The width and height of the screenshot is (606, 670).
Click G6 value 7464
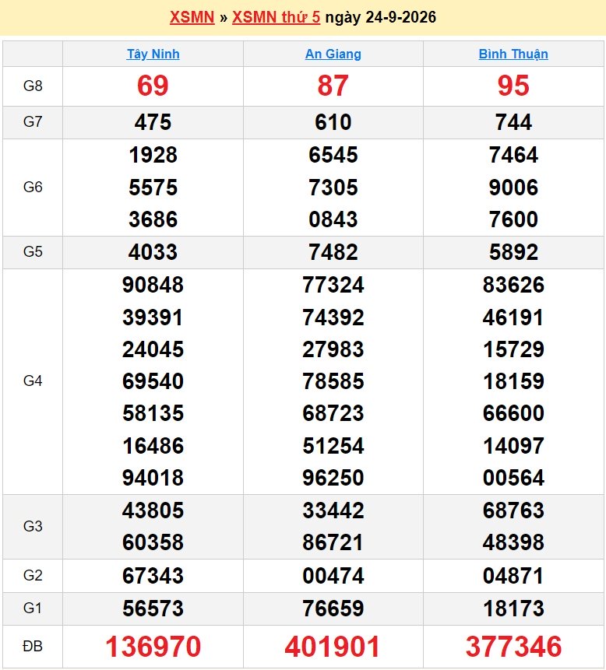click(513, 155)
